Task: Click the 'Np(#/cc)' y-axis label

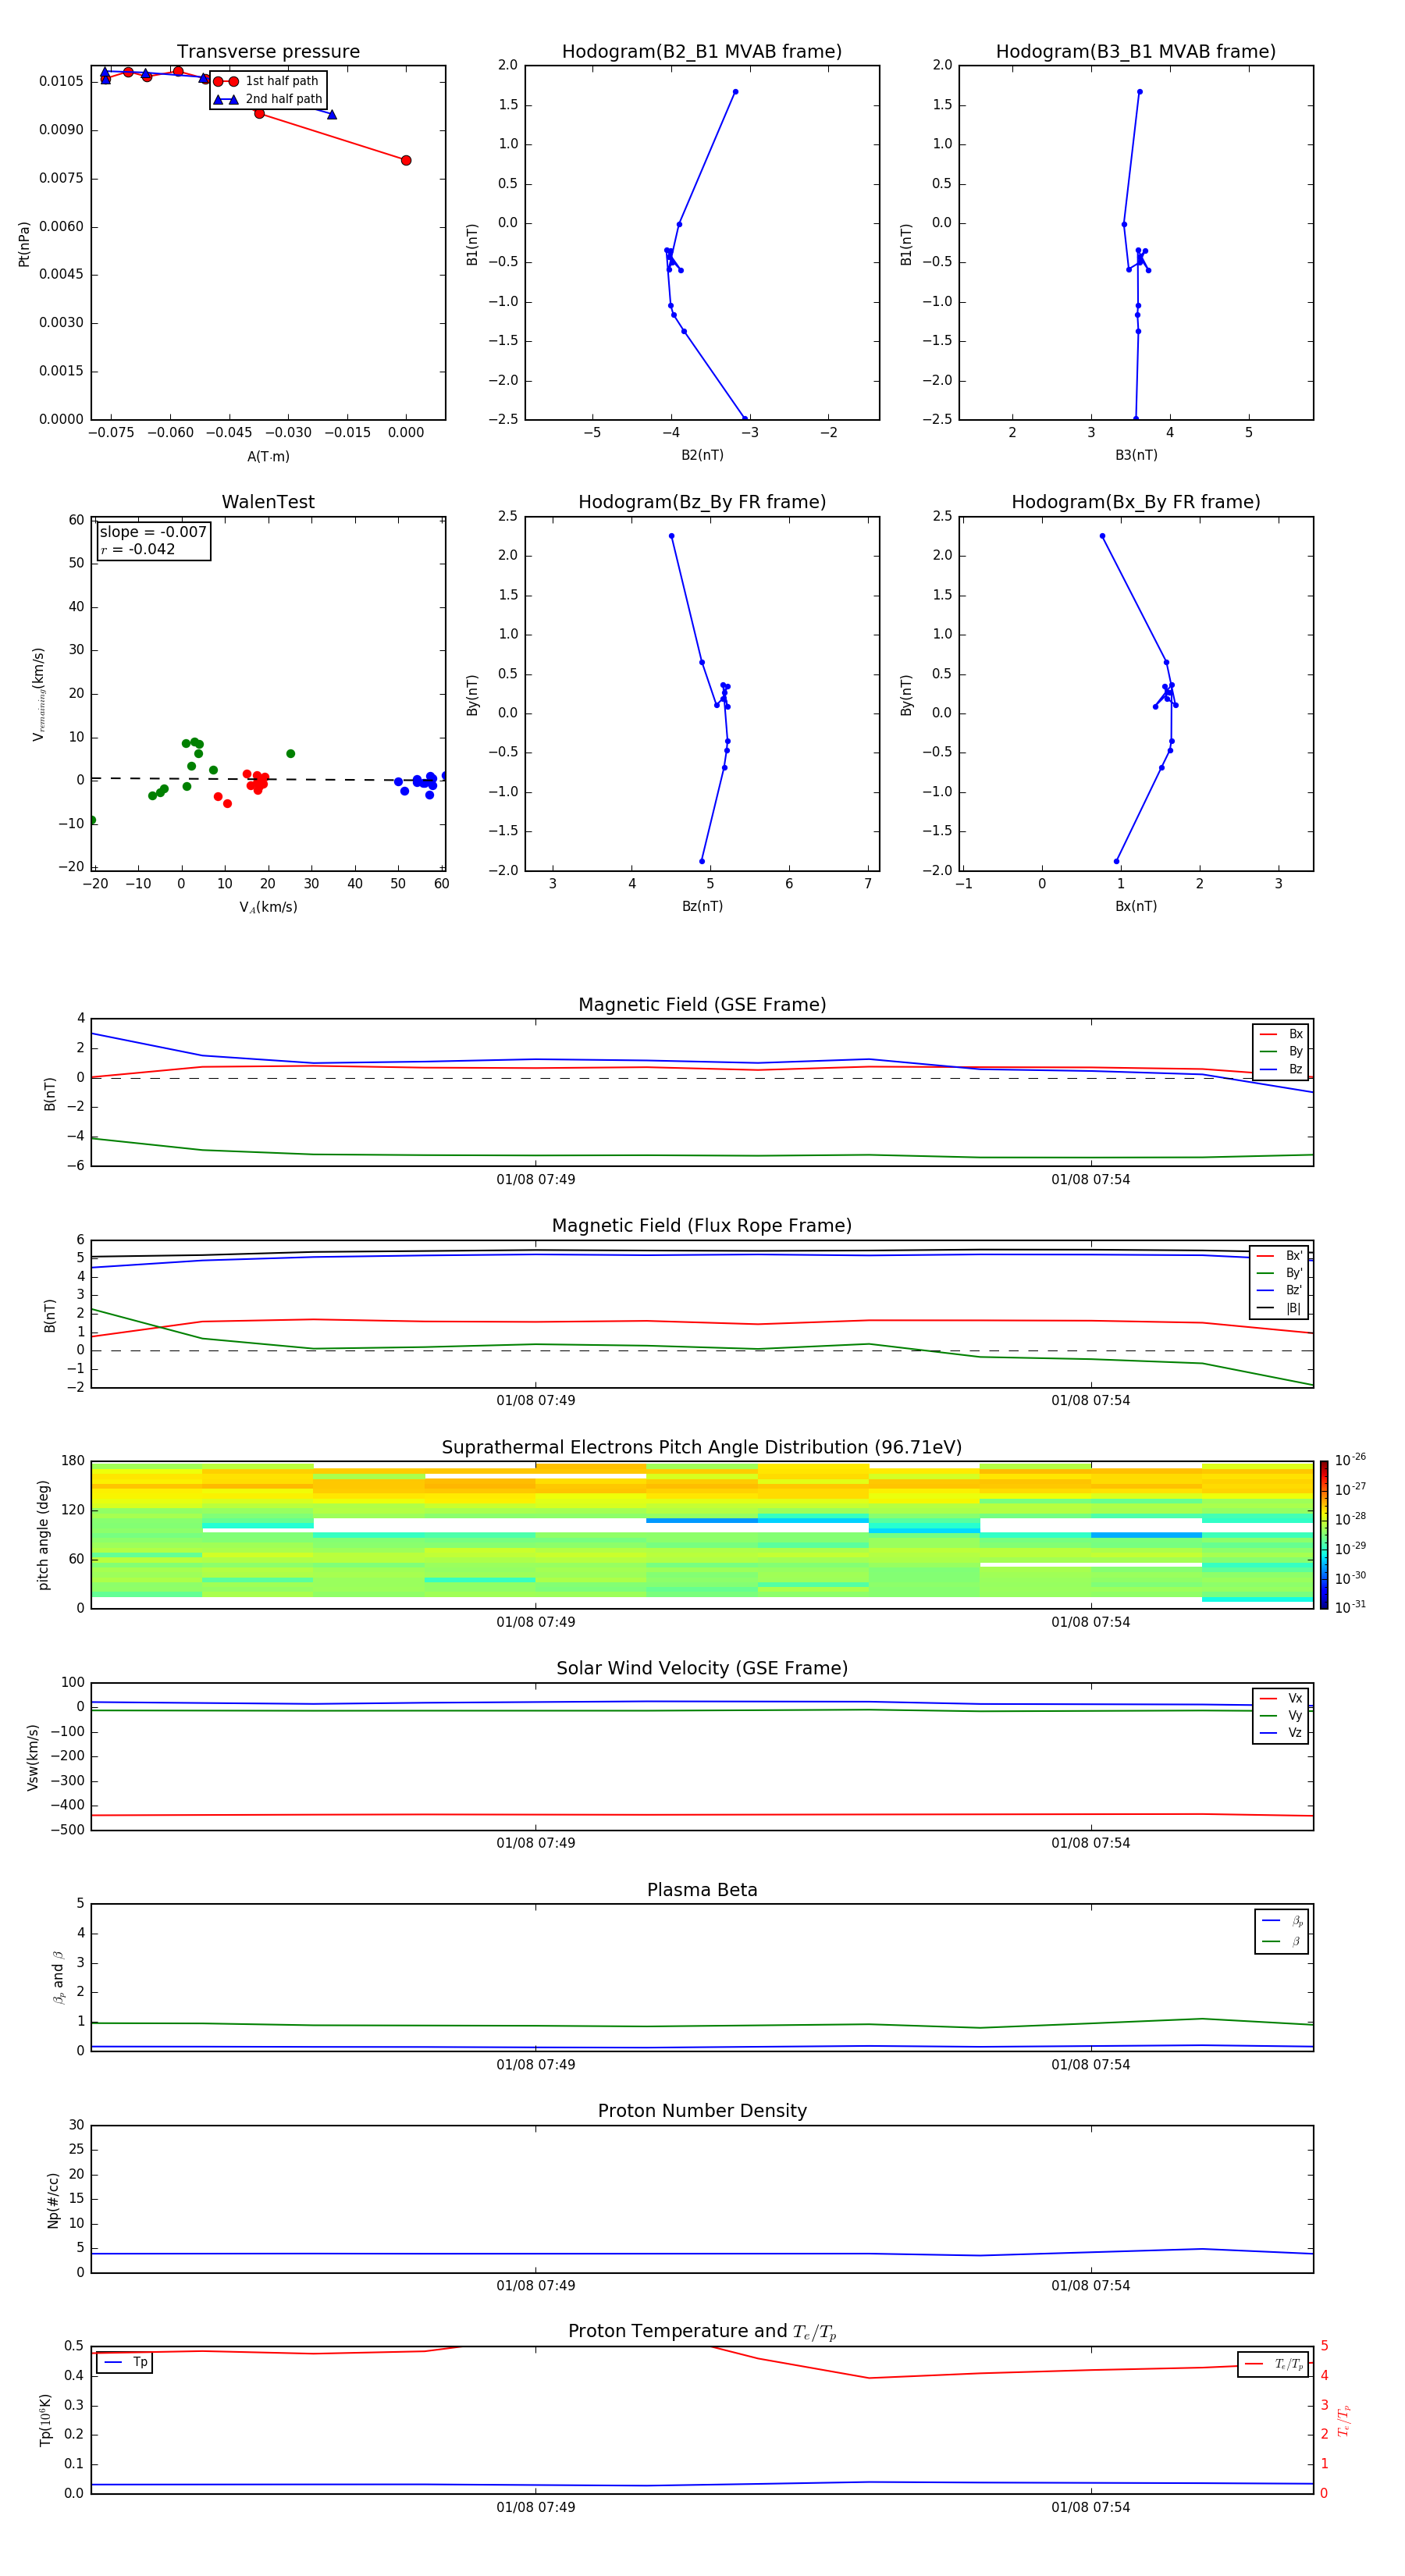Action: (x=53, y=2199)
